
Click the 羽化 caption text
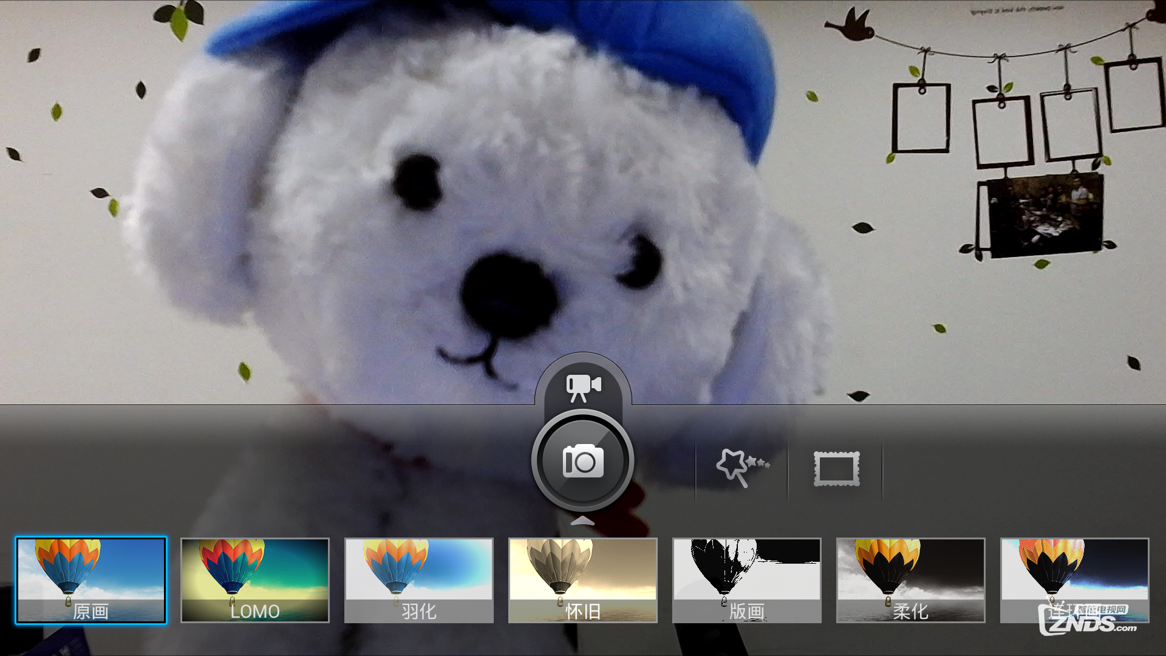point(419,612)
